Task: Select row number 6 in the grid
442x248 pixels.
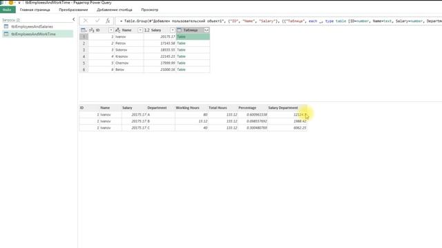Action: click(x=84, y=70)
